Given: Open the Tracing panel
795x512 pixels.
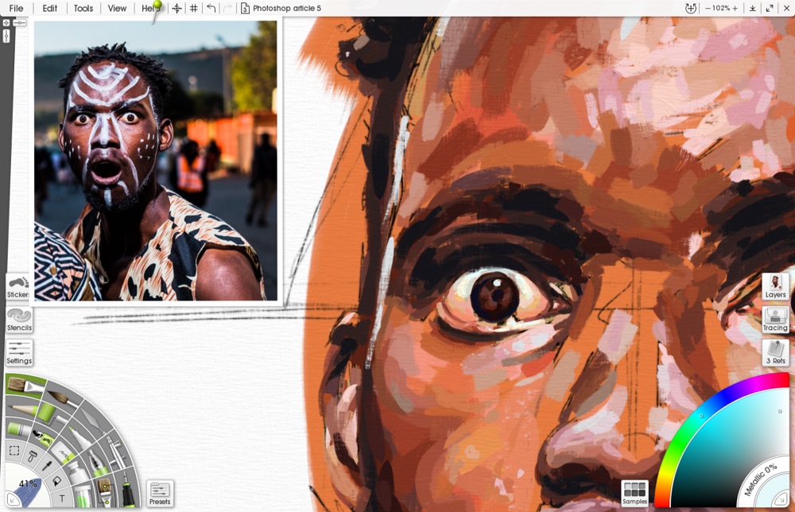Looking at the screenshot, I should 775,320.
